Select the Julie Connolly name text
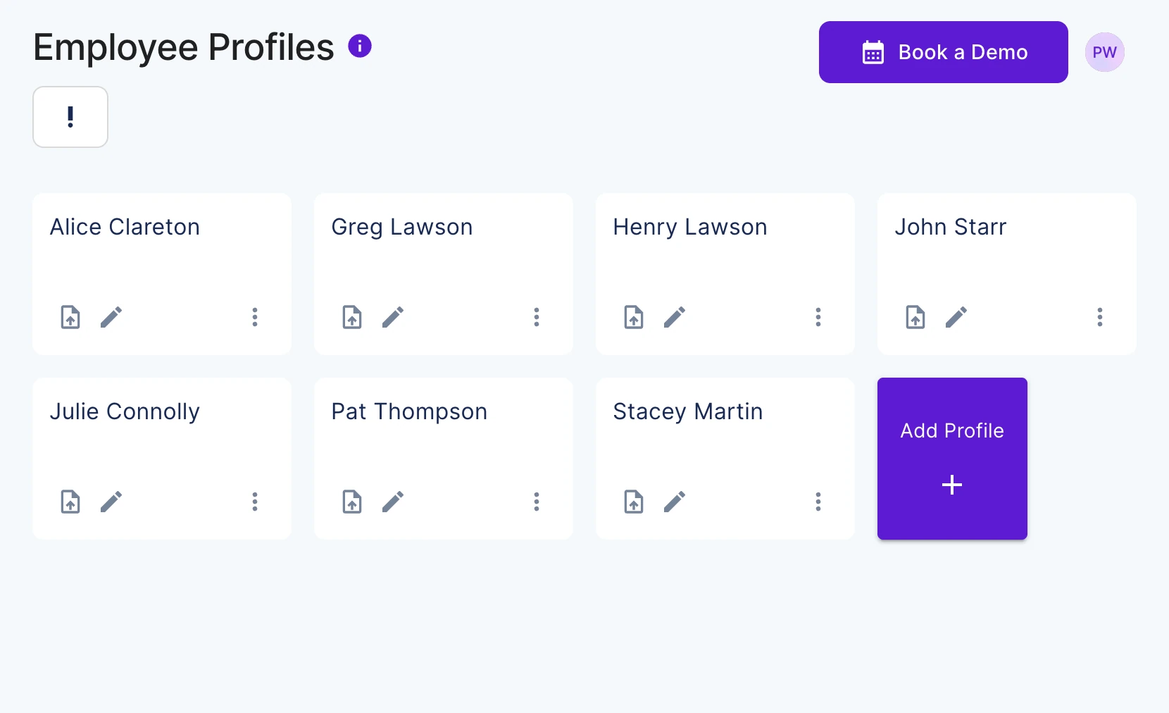The height and width of the screenshot is (713, 1169). pyautogui.click(x=125, y=412)
